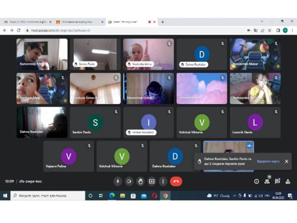Click the present screen icon
297x223 pixels.
(x=152, y=181)
